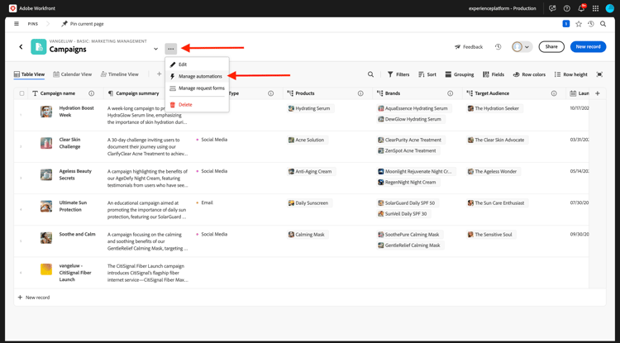This screenshot has height=343, width=620.
Task: Switch to Calendar View tab
Action: click(x=73, y=74)
